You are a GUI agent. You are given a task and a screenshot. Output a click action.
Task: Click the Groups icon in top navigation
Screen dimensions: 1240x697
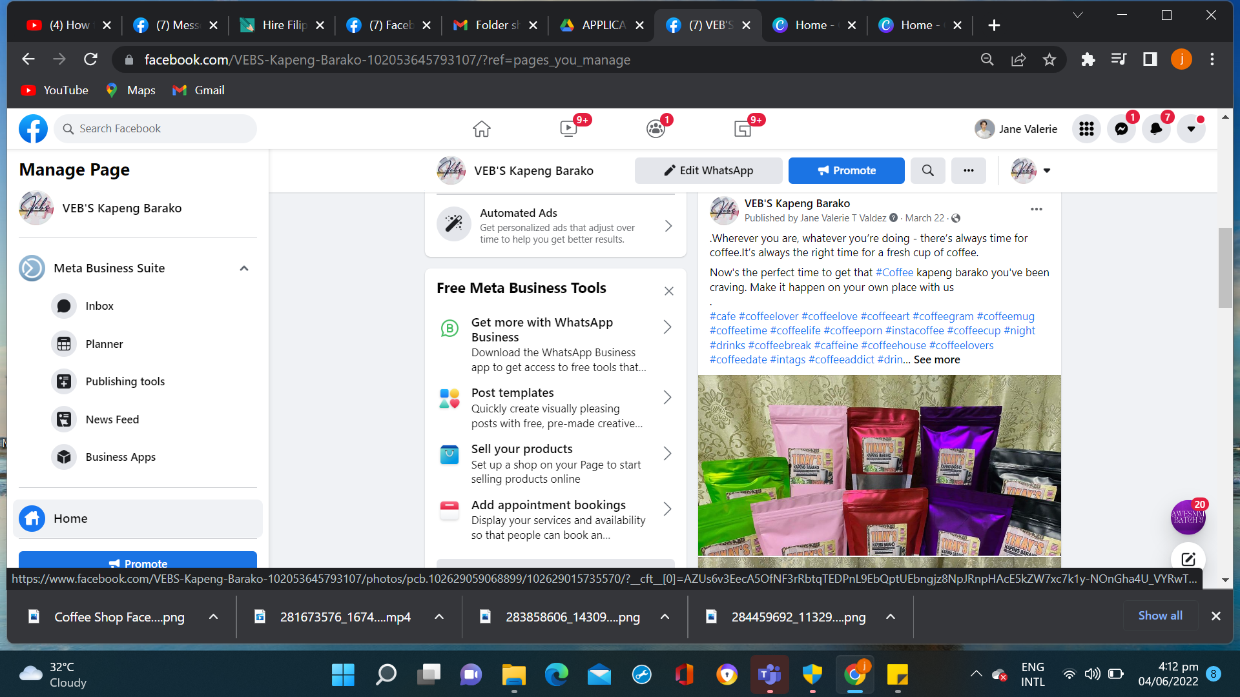[656, 129]
